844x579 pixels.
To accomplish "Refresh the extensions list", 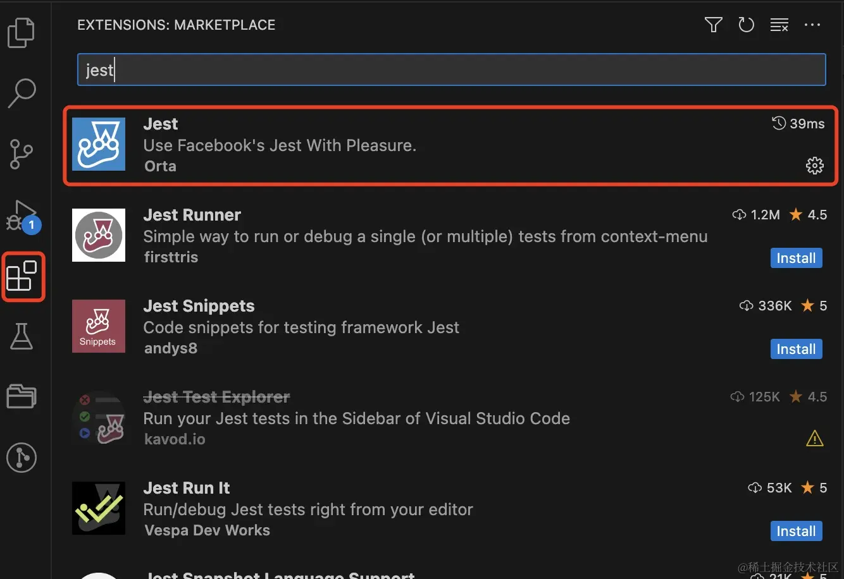I will point(747,25).
